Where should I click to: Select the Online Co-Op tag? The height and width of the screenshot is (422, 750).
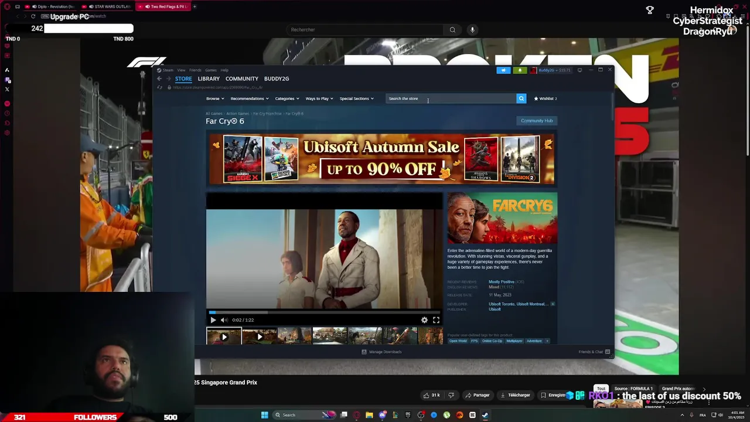click(492, 341)
